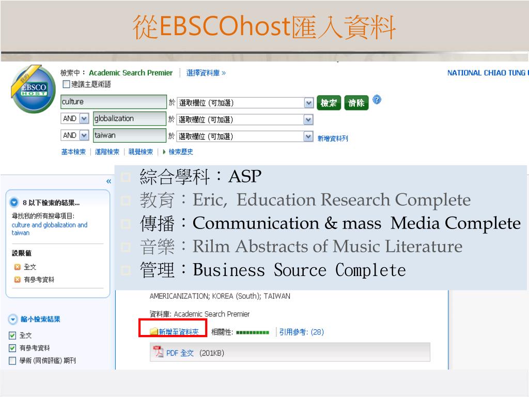This screenshot has height=397, width=529.
Task: Uncheck the 全文 checkbox under 縮小檢索結果
Action: (x=12, y=335)
